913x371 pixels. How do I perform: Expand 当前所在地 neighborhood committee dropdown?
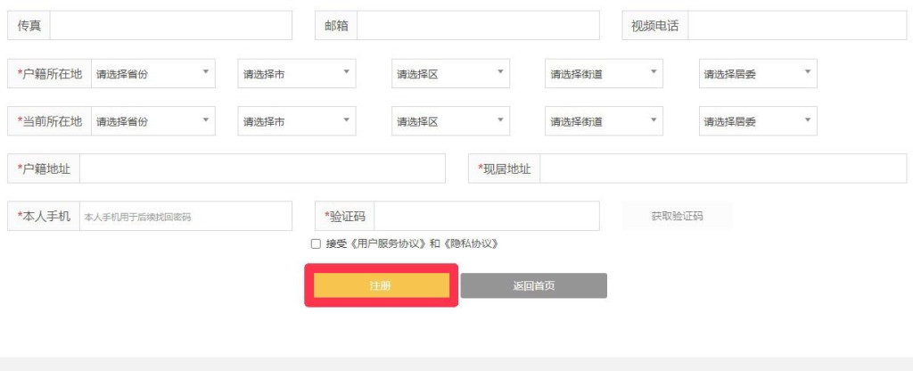coord(758,121)
